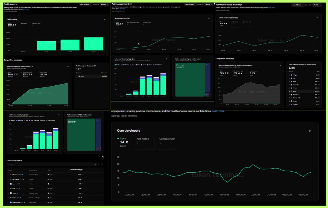The width and height of the screenshot is (328, 208).
Task: Open Compare with box in Core developers chart
Action: coord(167,142)
